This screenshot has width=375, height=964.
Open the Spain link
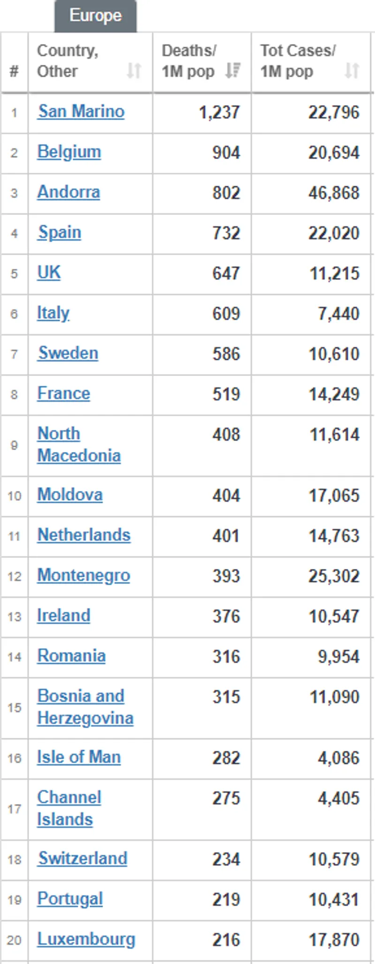click(60, 233)
